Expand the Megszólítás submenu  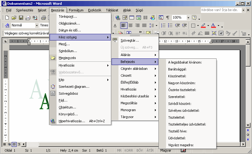pyautogui.click(x=135, y=103)
